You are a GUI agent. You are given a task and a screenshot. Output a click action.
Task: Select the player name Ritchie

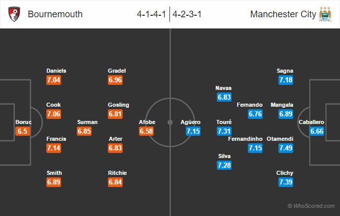(x=117, y=173)
